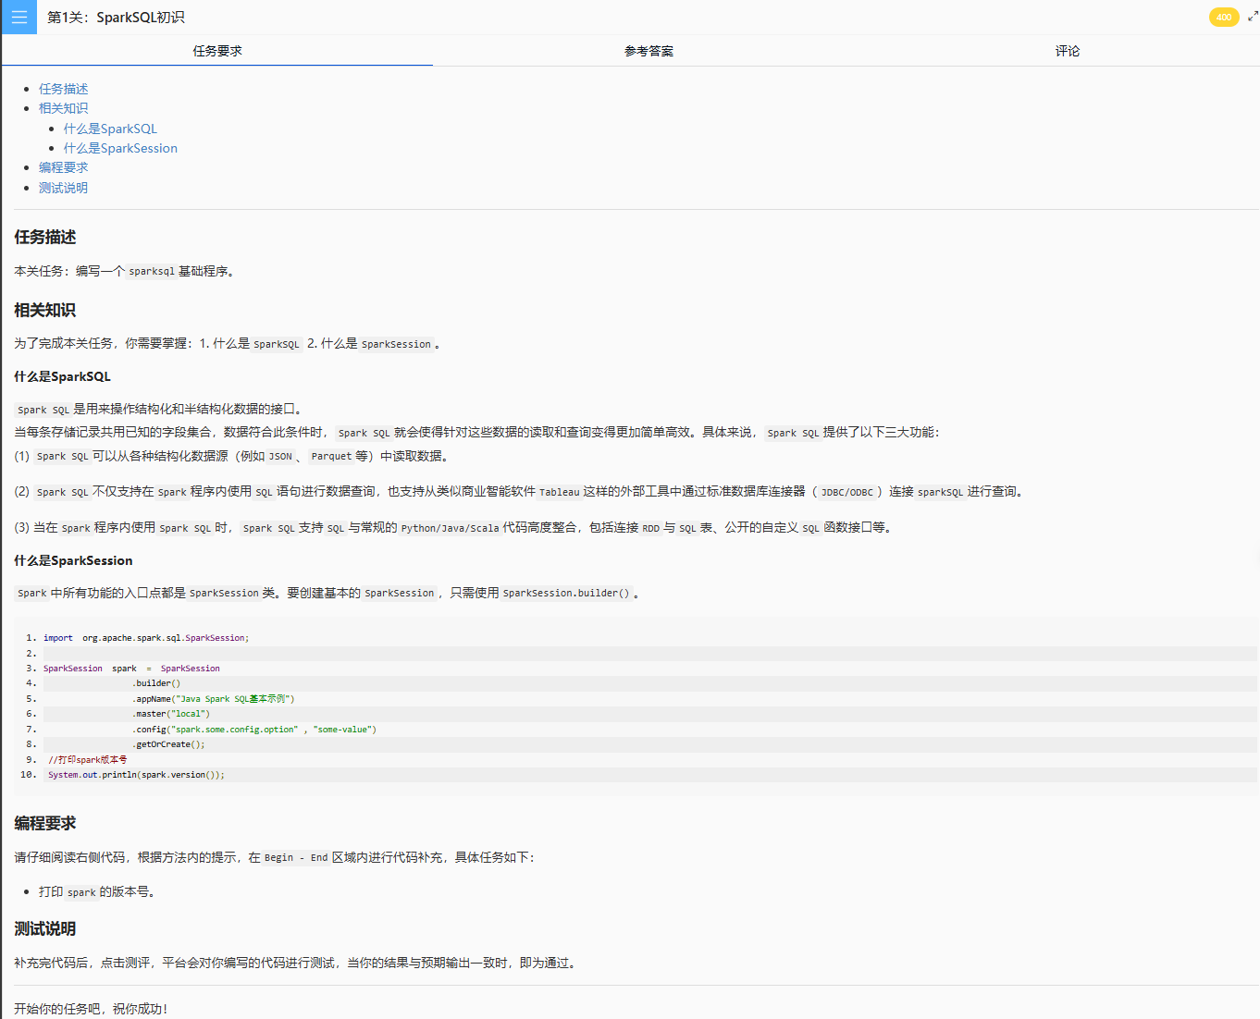Go to the 什么是SparkSession contents link
The image size is (1260, 1019).
pyautogui.click(x=120, y=148)
